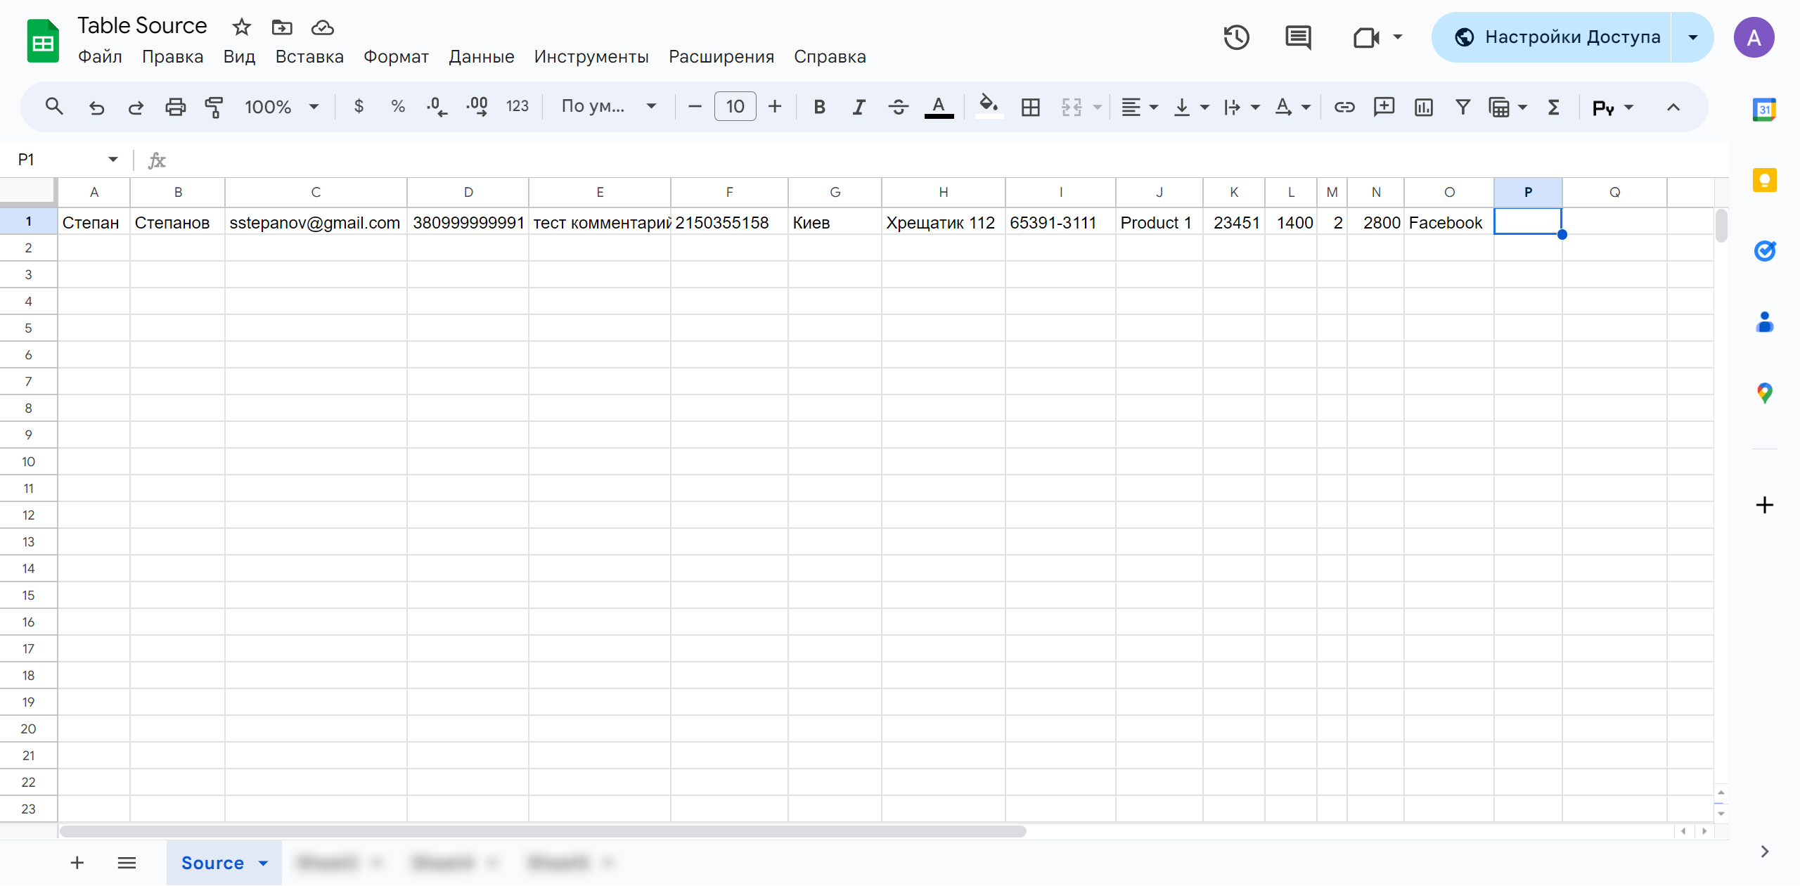
Task: Insert a comment from toolbar
Action: coord(1384,107)
